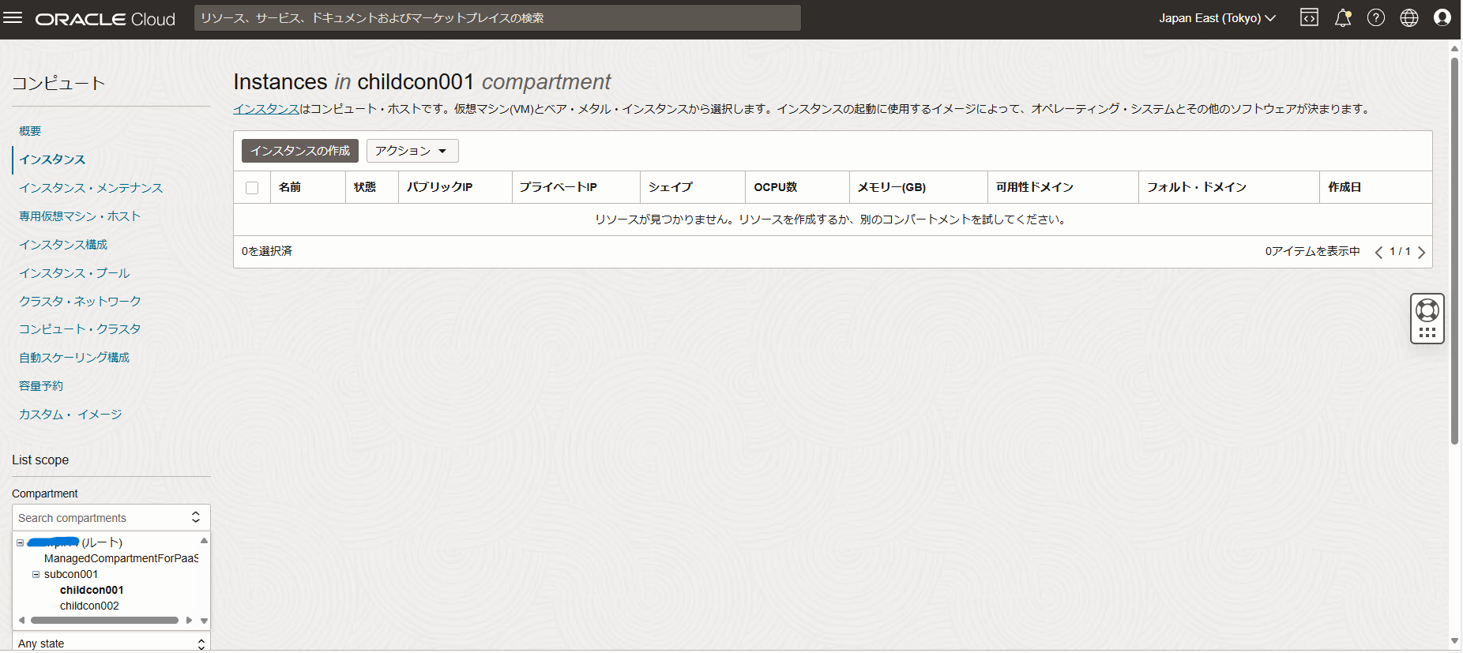Open the hamburger navigation menu
1463x653 pixels.
[13, 18]
